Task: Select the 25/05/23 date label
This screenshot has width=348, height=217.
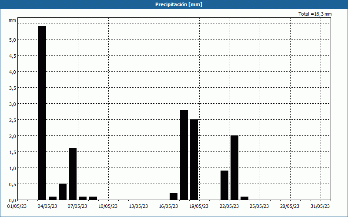Action: point(260,206)
